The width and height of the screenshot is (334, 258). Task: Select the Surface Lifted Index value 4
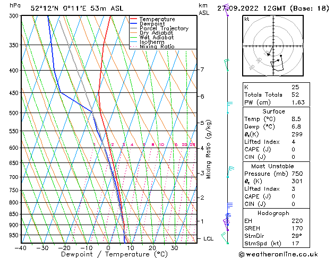pos(294,142)
